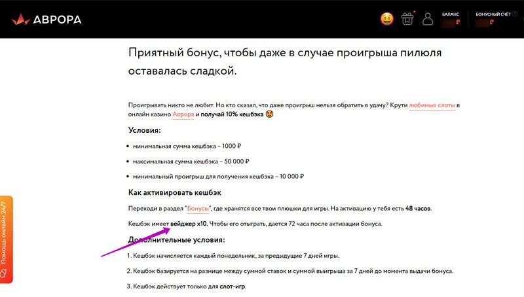524x297 pixels.
Task: Click the 'Условия:' subheading
Action: click(x=144, y=130)
